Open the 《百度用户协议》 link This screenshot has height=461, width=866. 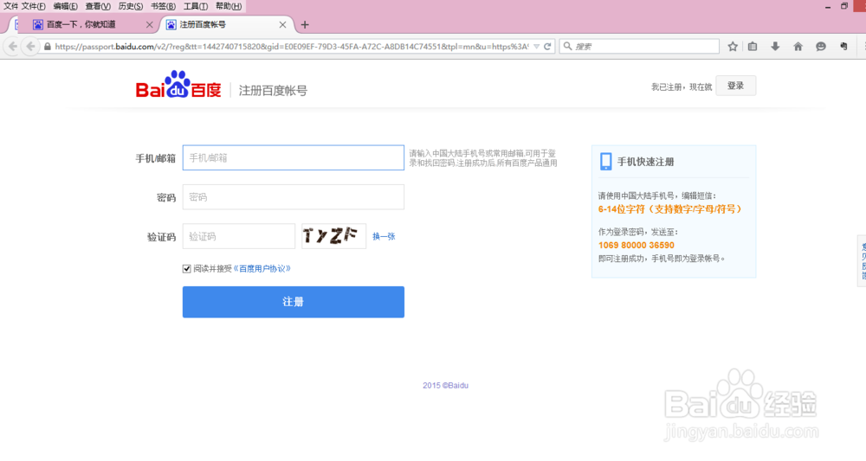coord(262,268)
